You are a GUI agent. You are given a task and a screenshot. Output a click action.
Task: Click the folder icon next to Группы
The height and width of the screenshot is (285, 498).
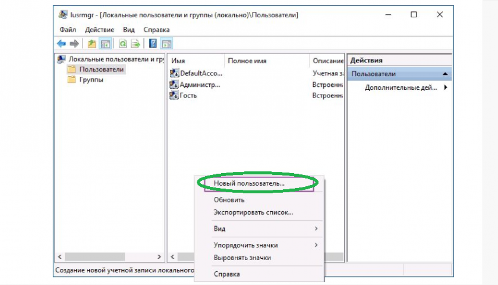click(72, 79)
